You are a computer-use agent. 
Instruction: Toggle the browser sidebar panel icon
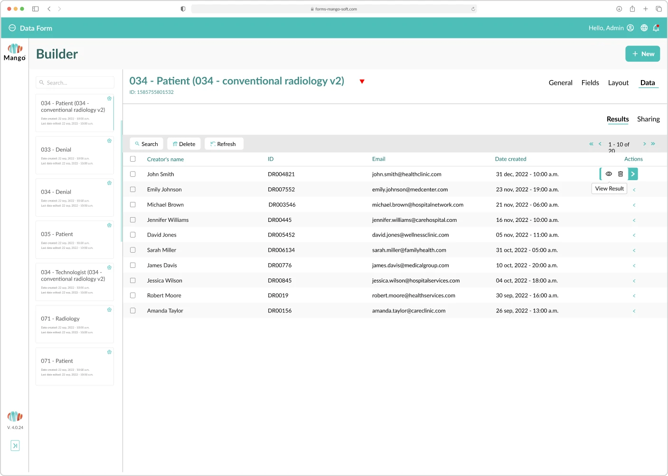35,9
